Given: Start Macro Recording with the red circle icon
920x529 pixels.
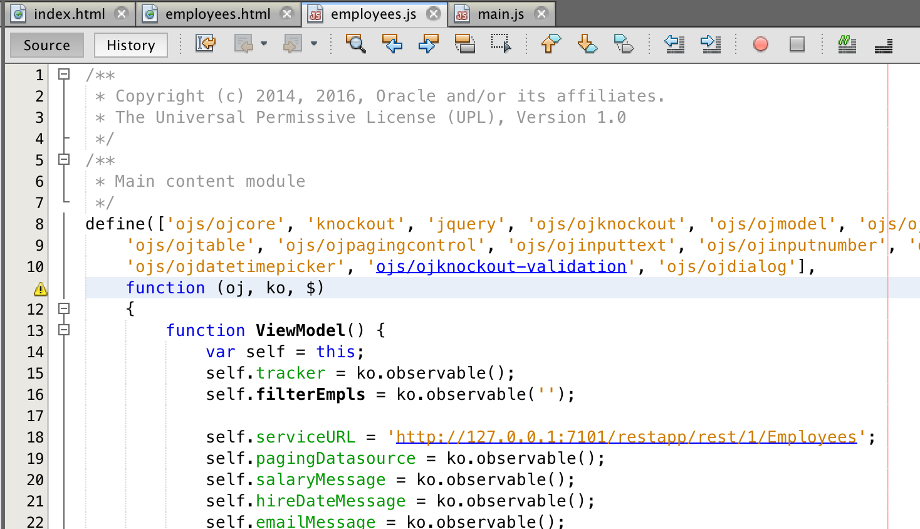Looking at the screenshot, I should [760, 45].
